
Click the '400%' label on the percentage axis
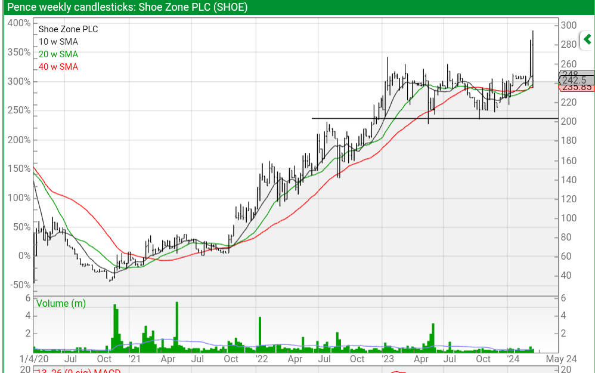19,23
